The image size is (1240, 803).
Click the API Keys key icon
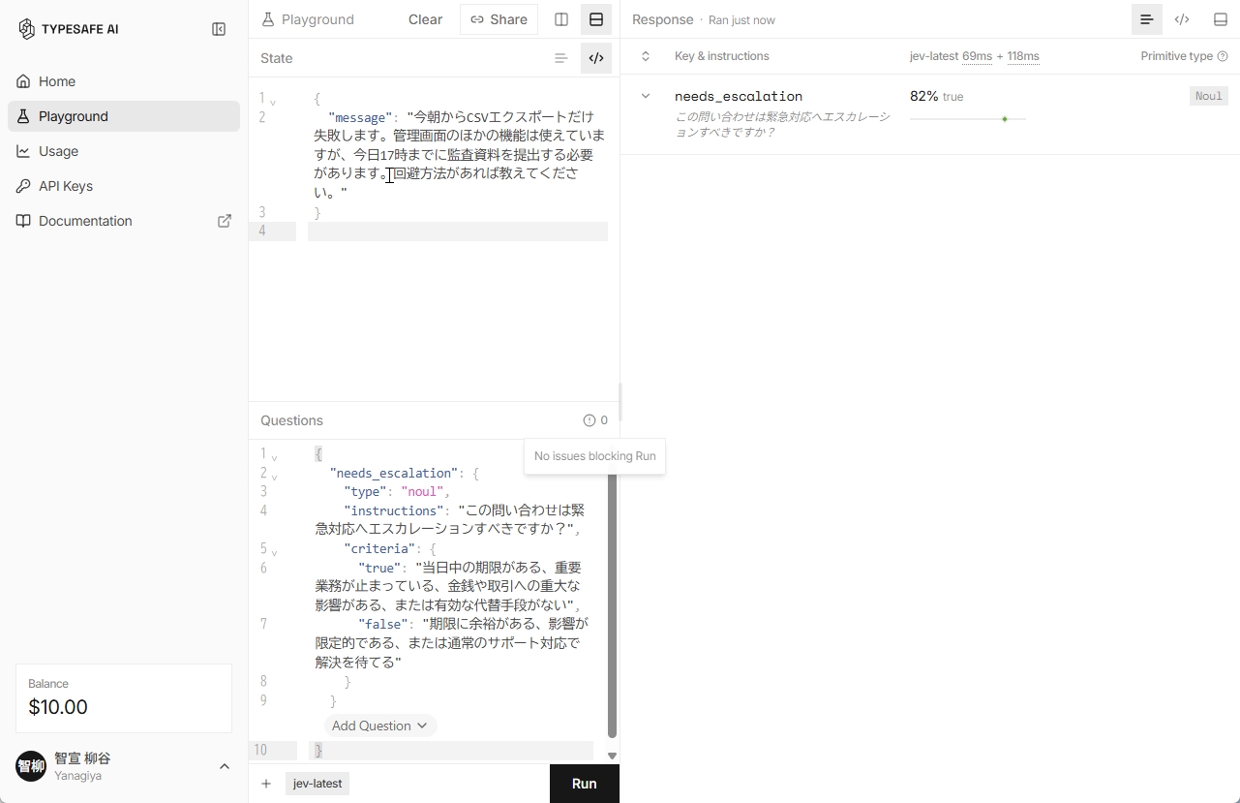(x=23, y=186)
